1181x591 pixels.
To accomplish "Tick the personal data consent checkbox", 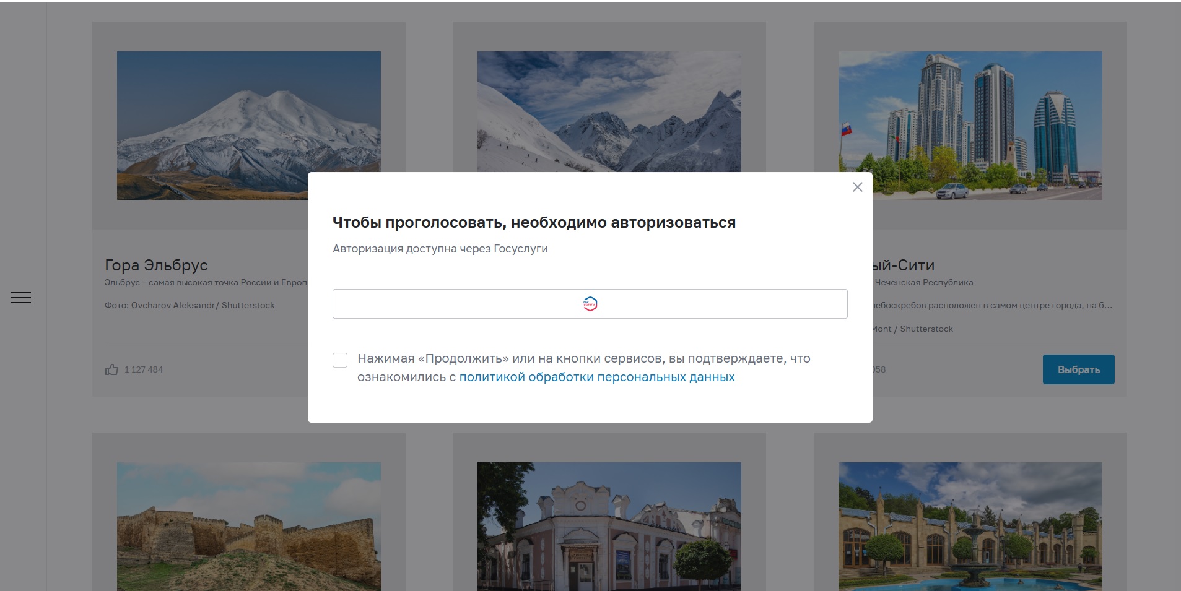I will tap(340, 360).
